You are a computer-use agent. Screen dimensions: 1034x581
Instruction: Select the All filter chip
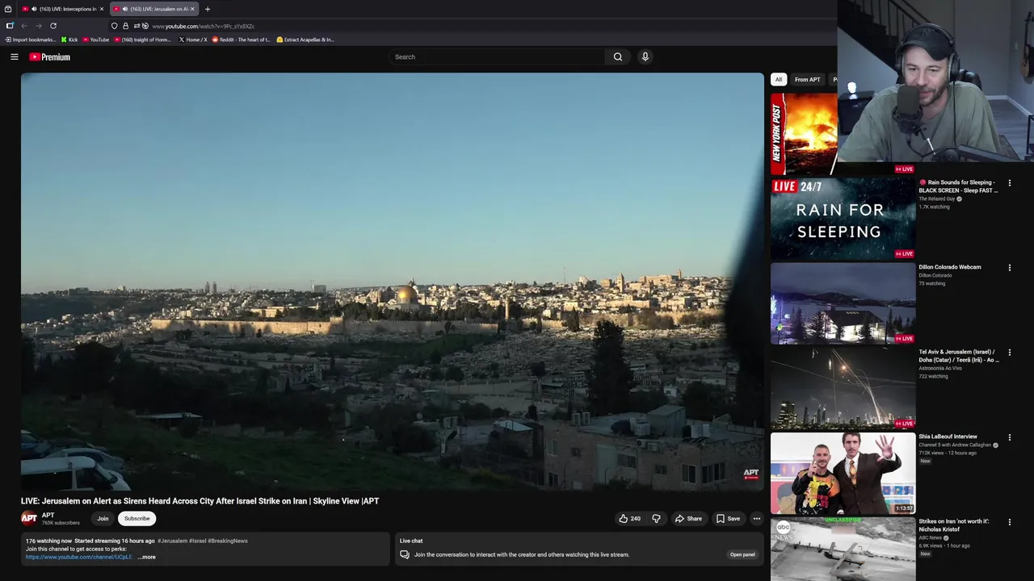[779, 79]
